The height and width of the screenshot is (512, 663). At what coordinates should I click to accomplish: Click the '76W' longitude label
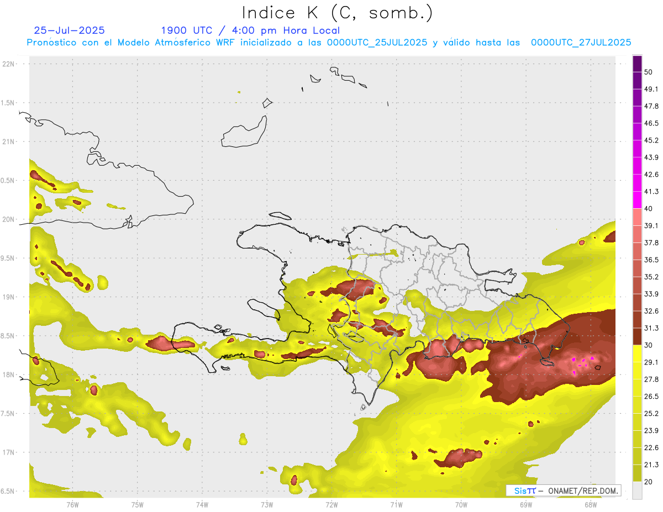[x=72, y=505]
